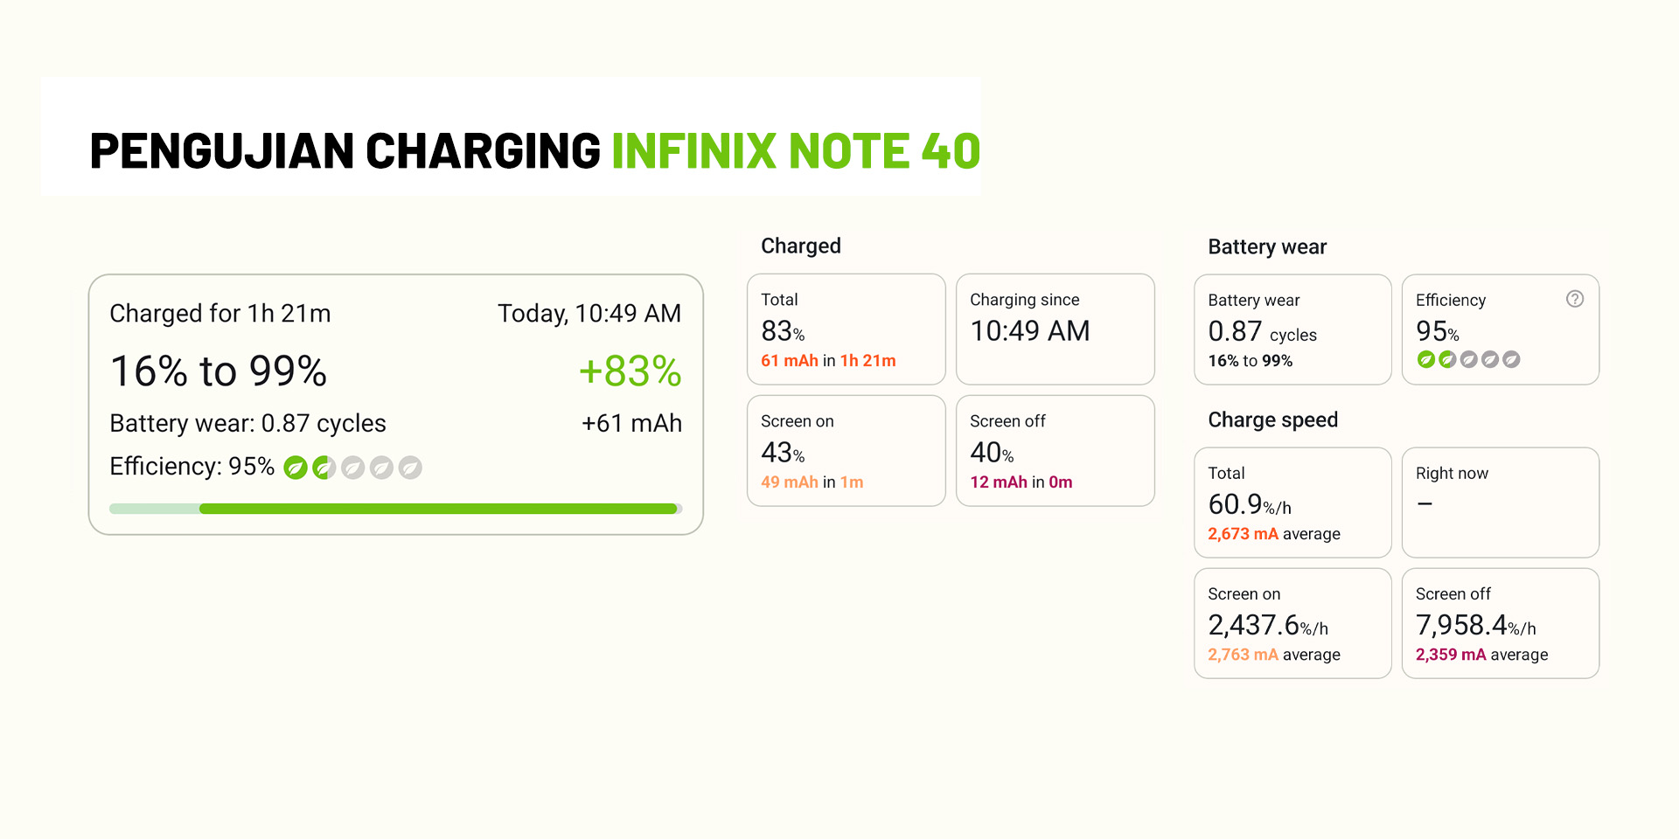Image resolution: width=1679 pixels, height=839 pixels.
Task: Click first green leaf in Efficiency 95% card
Action: (1425, 359)
